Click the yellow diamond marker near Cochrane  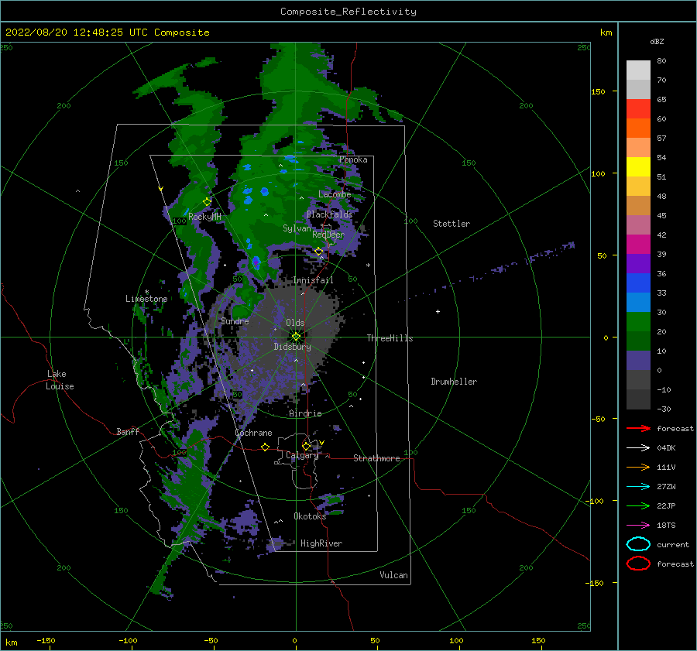tap(265, 447)
